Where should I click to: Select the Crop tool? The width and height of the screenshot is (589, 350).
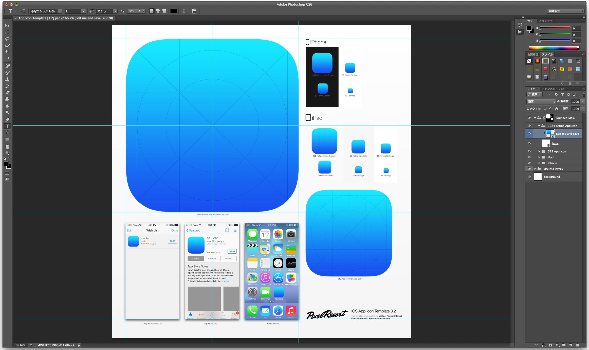pos(7,52)
